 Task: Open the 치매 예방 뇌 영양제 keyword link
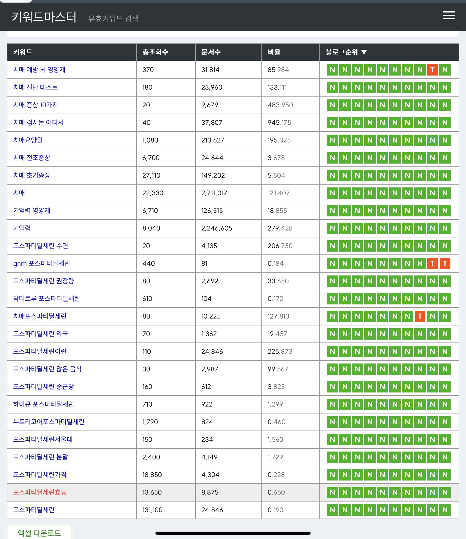39,70
